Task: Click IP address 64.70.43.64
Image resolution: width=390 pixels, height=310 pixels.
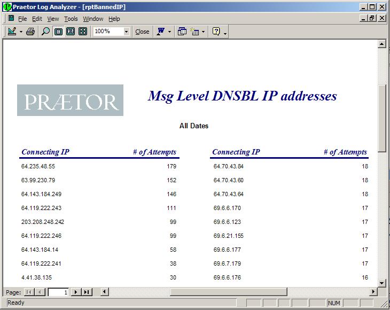Action: tap(228, 195)
